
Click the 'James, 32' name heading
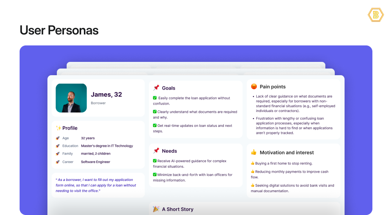point(106,94)
